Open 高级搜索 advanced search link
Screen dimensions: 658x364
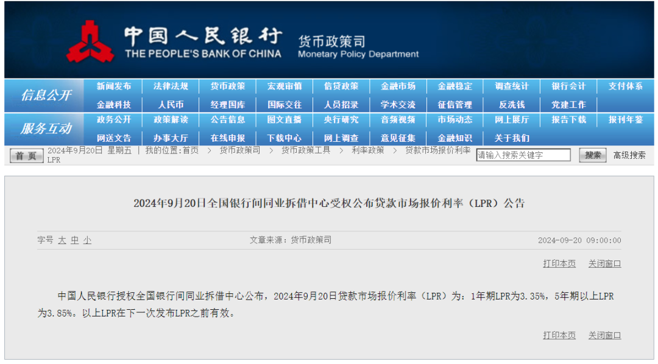pos(629,156)
